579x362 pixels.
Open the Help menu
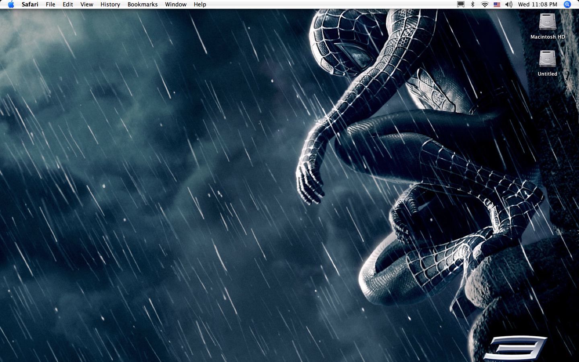200,4
